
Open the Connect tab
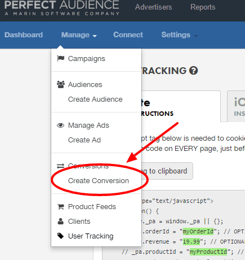click(128, 35)
